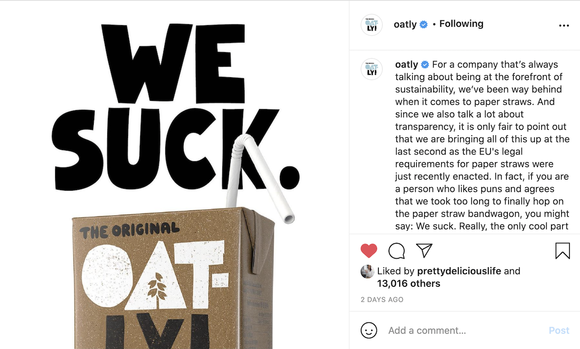Screen dimensions: 580x349
Task: Open comments via the speech bubble icon
Action: pyautogui.click(x=396, y=251)
